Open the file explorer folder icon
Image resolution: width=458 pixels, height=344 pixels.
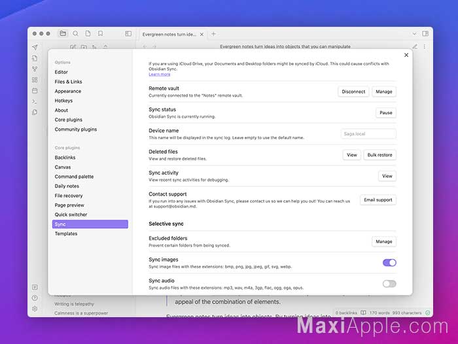pyautogui.click(x=63, y=33)
